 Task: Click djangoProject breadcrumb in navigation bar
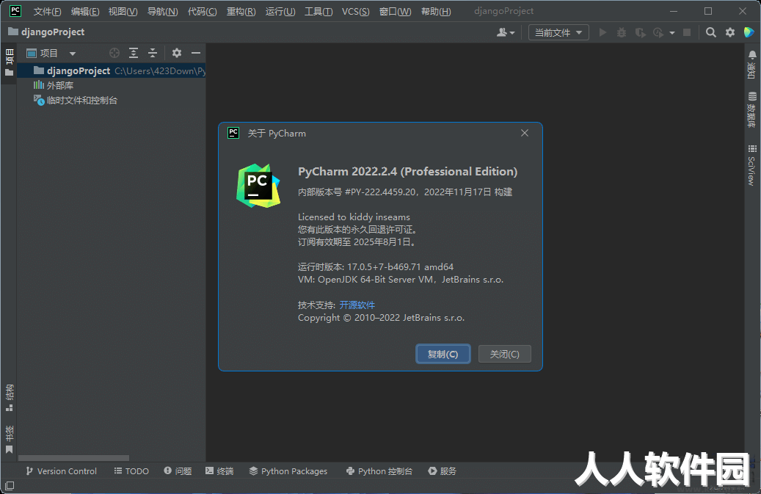(46, 32)
